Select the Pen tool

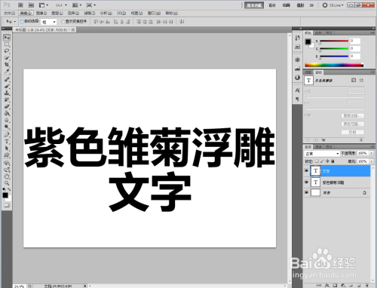click(x=7, y=135)
